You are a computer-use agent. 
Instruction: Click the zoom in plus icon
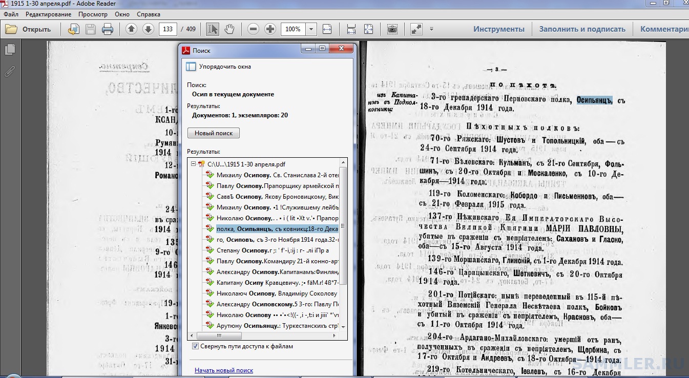coord(270,29)
